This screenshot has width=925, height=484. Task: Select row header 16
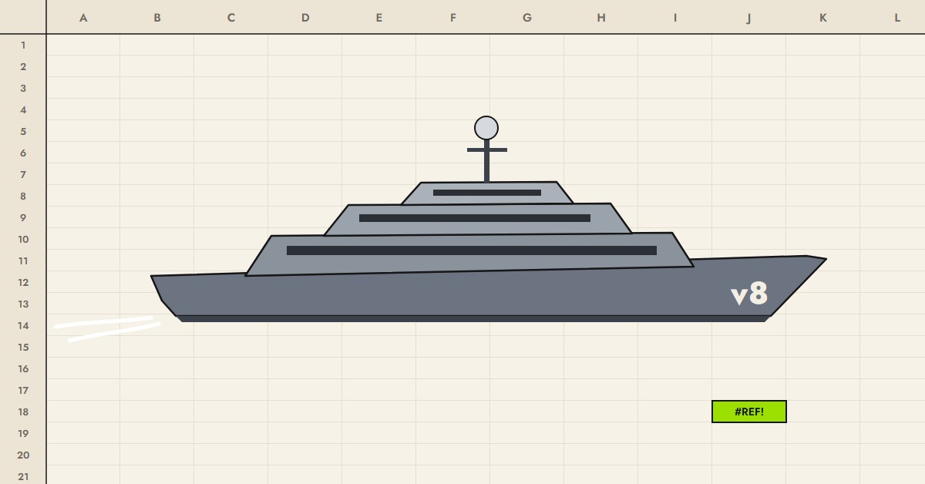(23, 368)
